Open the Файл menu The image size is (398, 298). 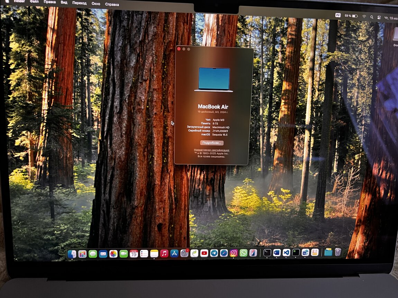pyautogui.click(x=34, y=1)
